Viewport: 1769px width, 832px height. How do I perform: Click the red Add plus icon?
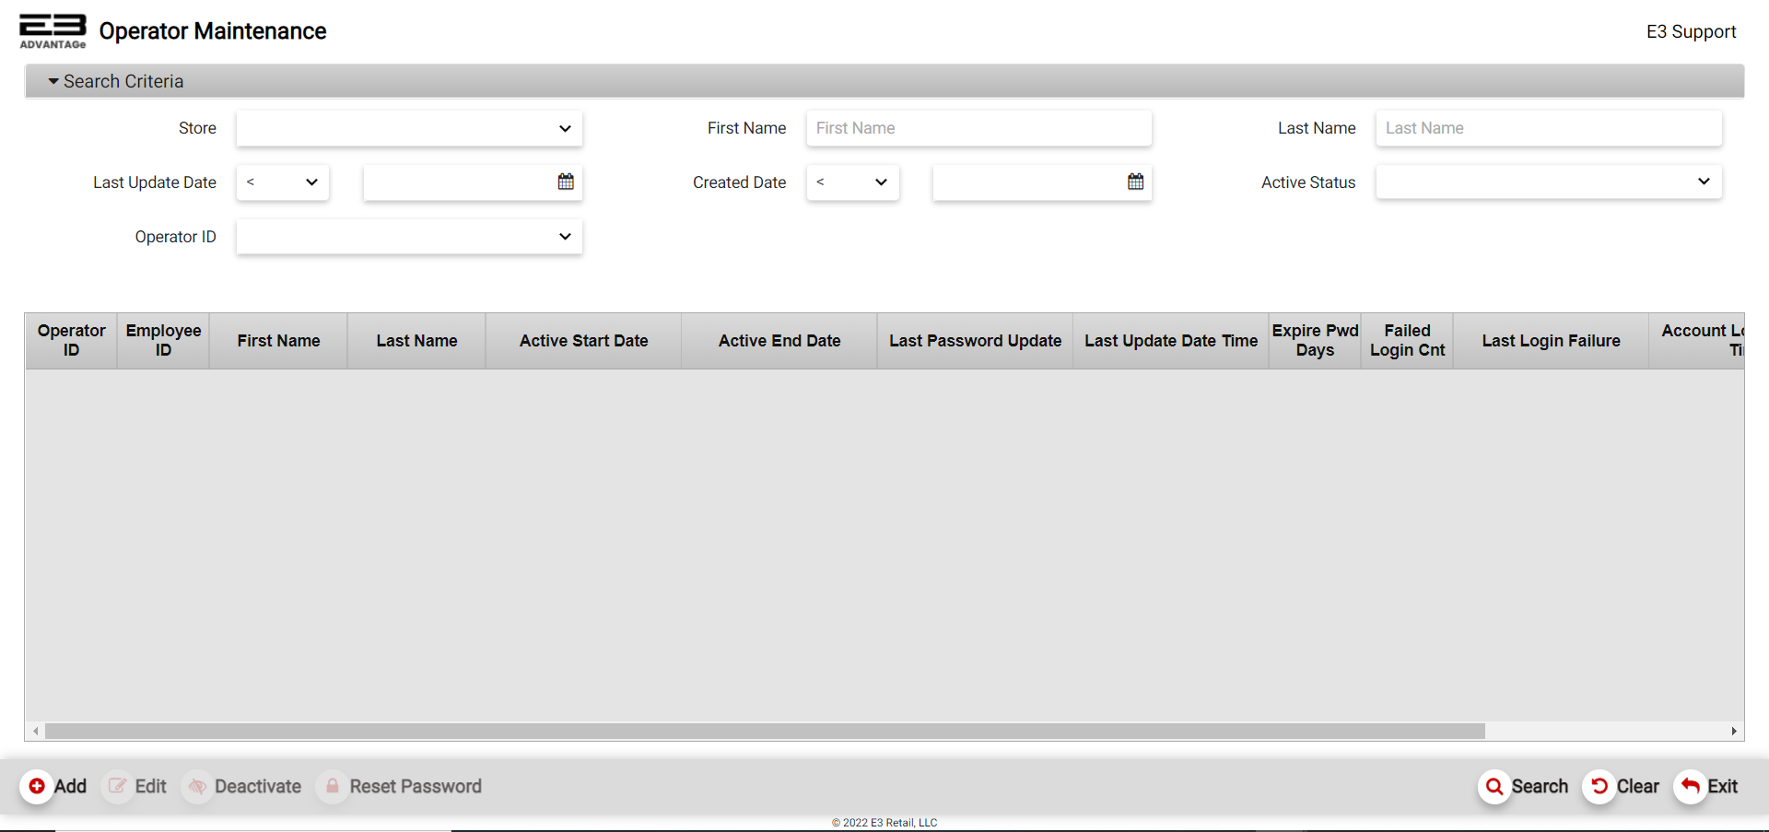pyautogui.click(x=37, y=786)
